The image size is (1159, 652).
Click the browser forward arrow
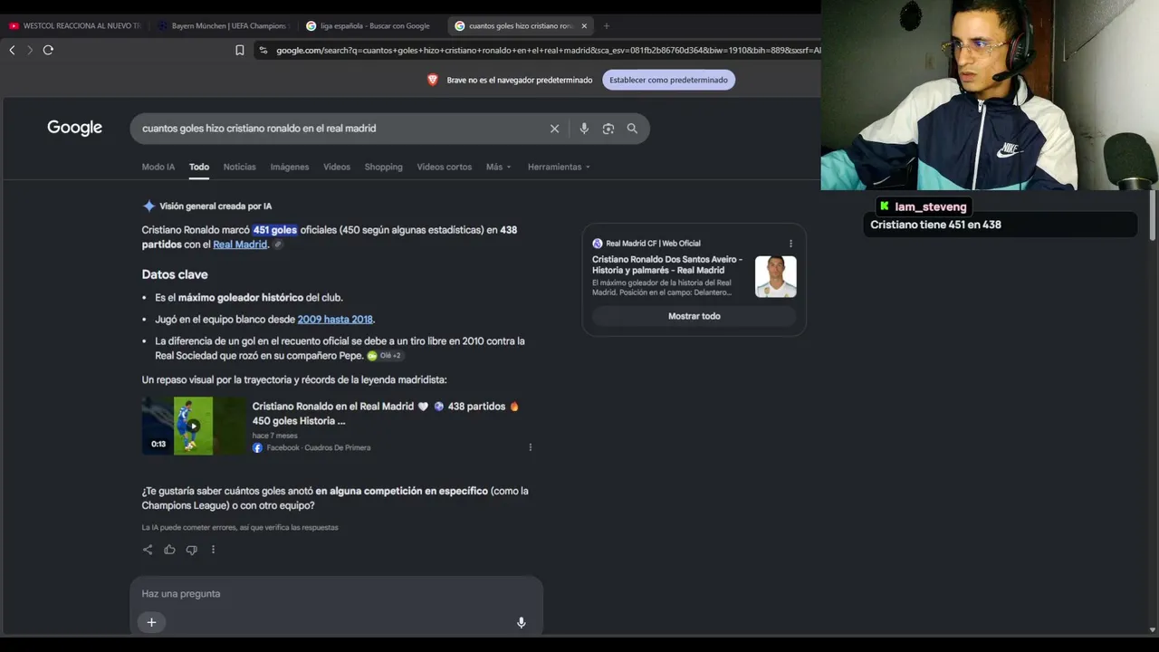[30, 50]
